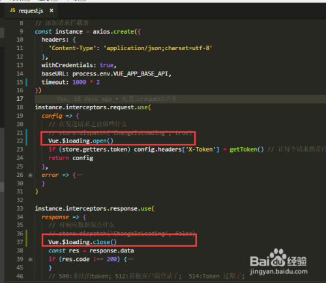This screenshot has height=283, width=326.
Task: Click the getToken() function call
Action: pos(246,150)
